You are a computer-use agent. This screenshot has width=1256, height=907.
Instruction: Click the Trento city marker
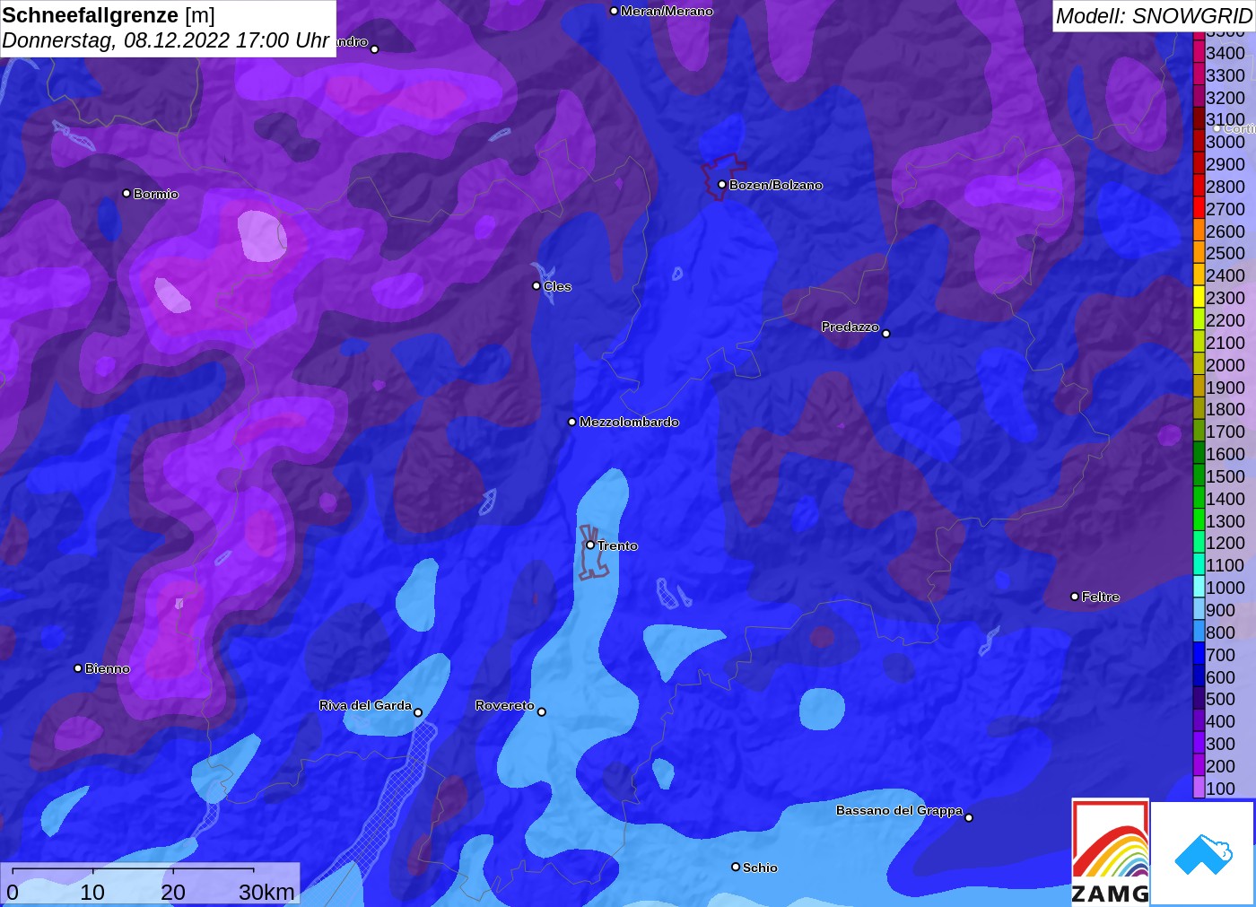[590, 545]
